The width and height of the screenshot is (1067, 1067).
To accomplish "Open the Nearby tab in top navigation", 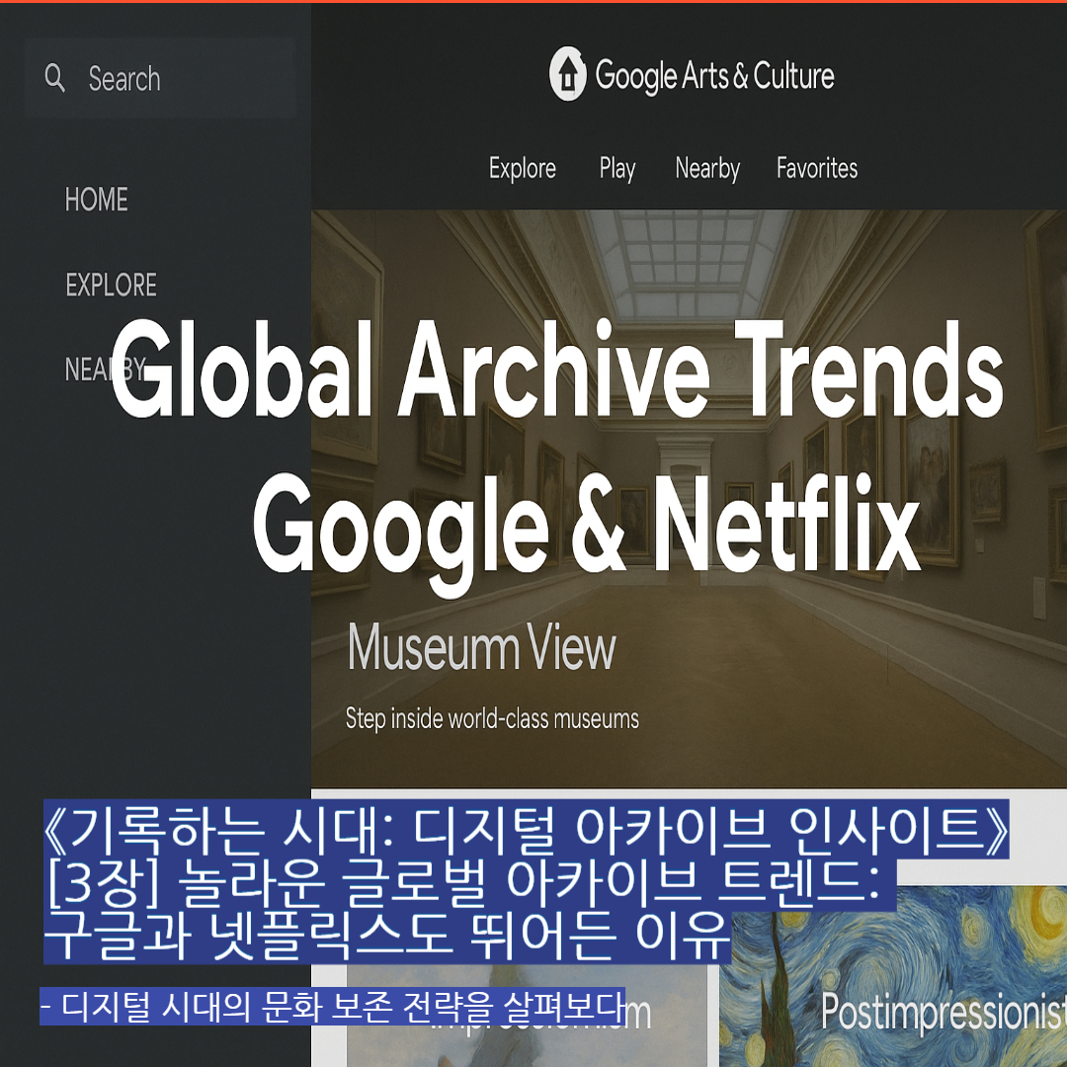I will pos(707,168).
